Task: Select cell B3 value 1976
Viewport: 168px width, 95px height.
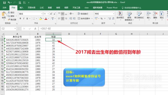Action: (38, 43)
